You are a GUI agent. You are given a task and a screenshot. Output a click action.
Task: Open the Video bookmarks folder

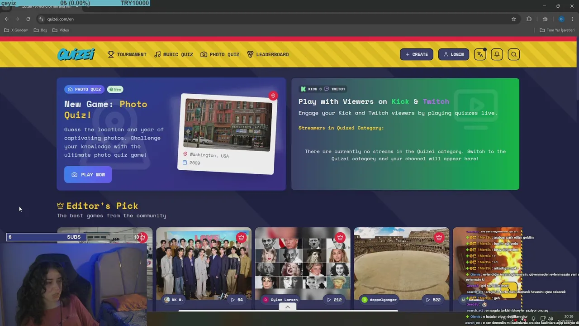click(x=61, y=30)
